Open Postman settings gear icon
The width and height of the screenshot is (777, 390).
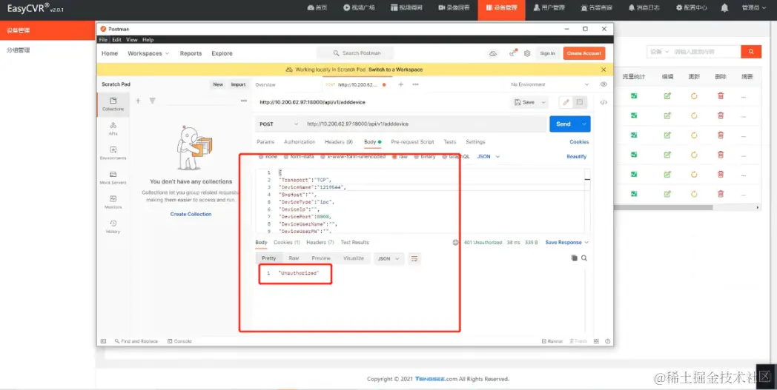[x=527, y=53]
